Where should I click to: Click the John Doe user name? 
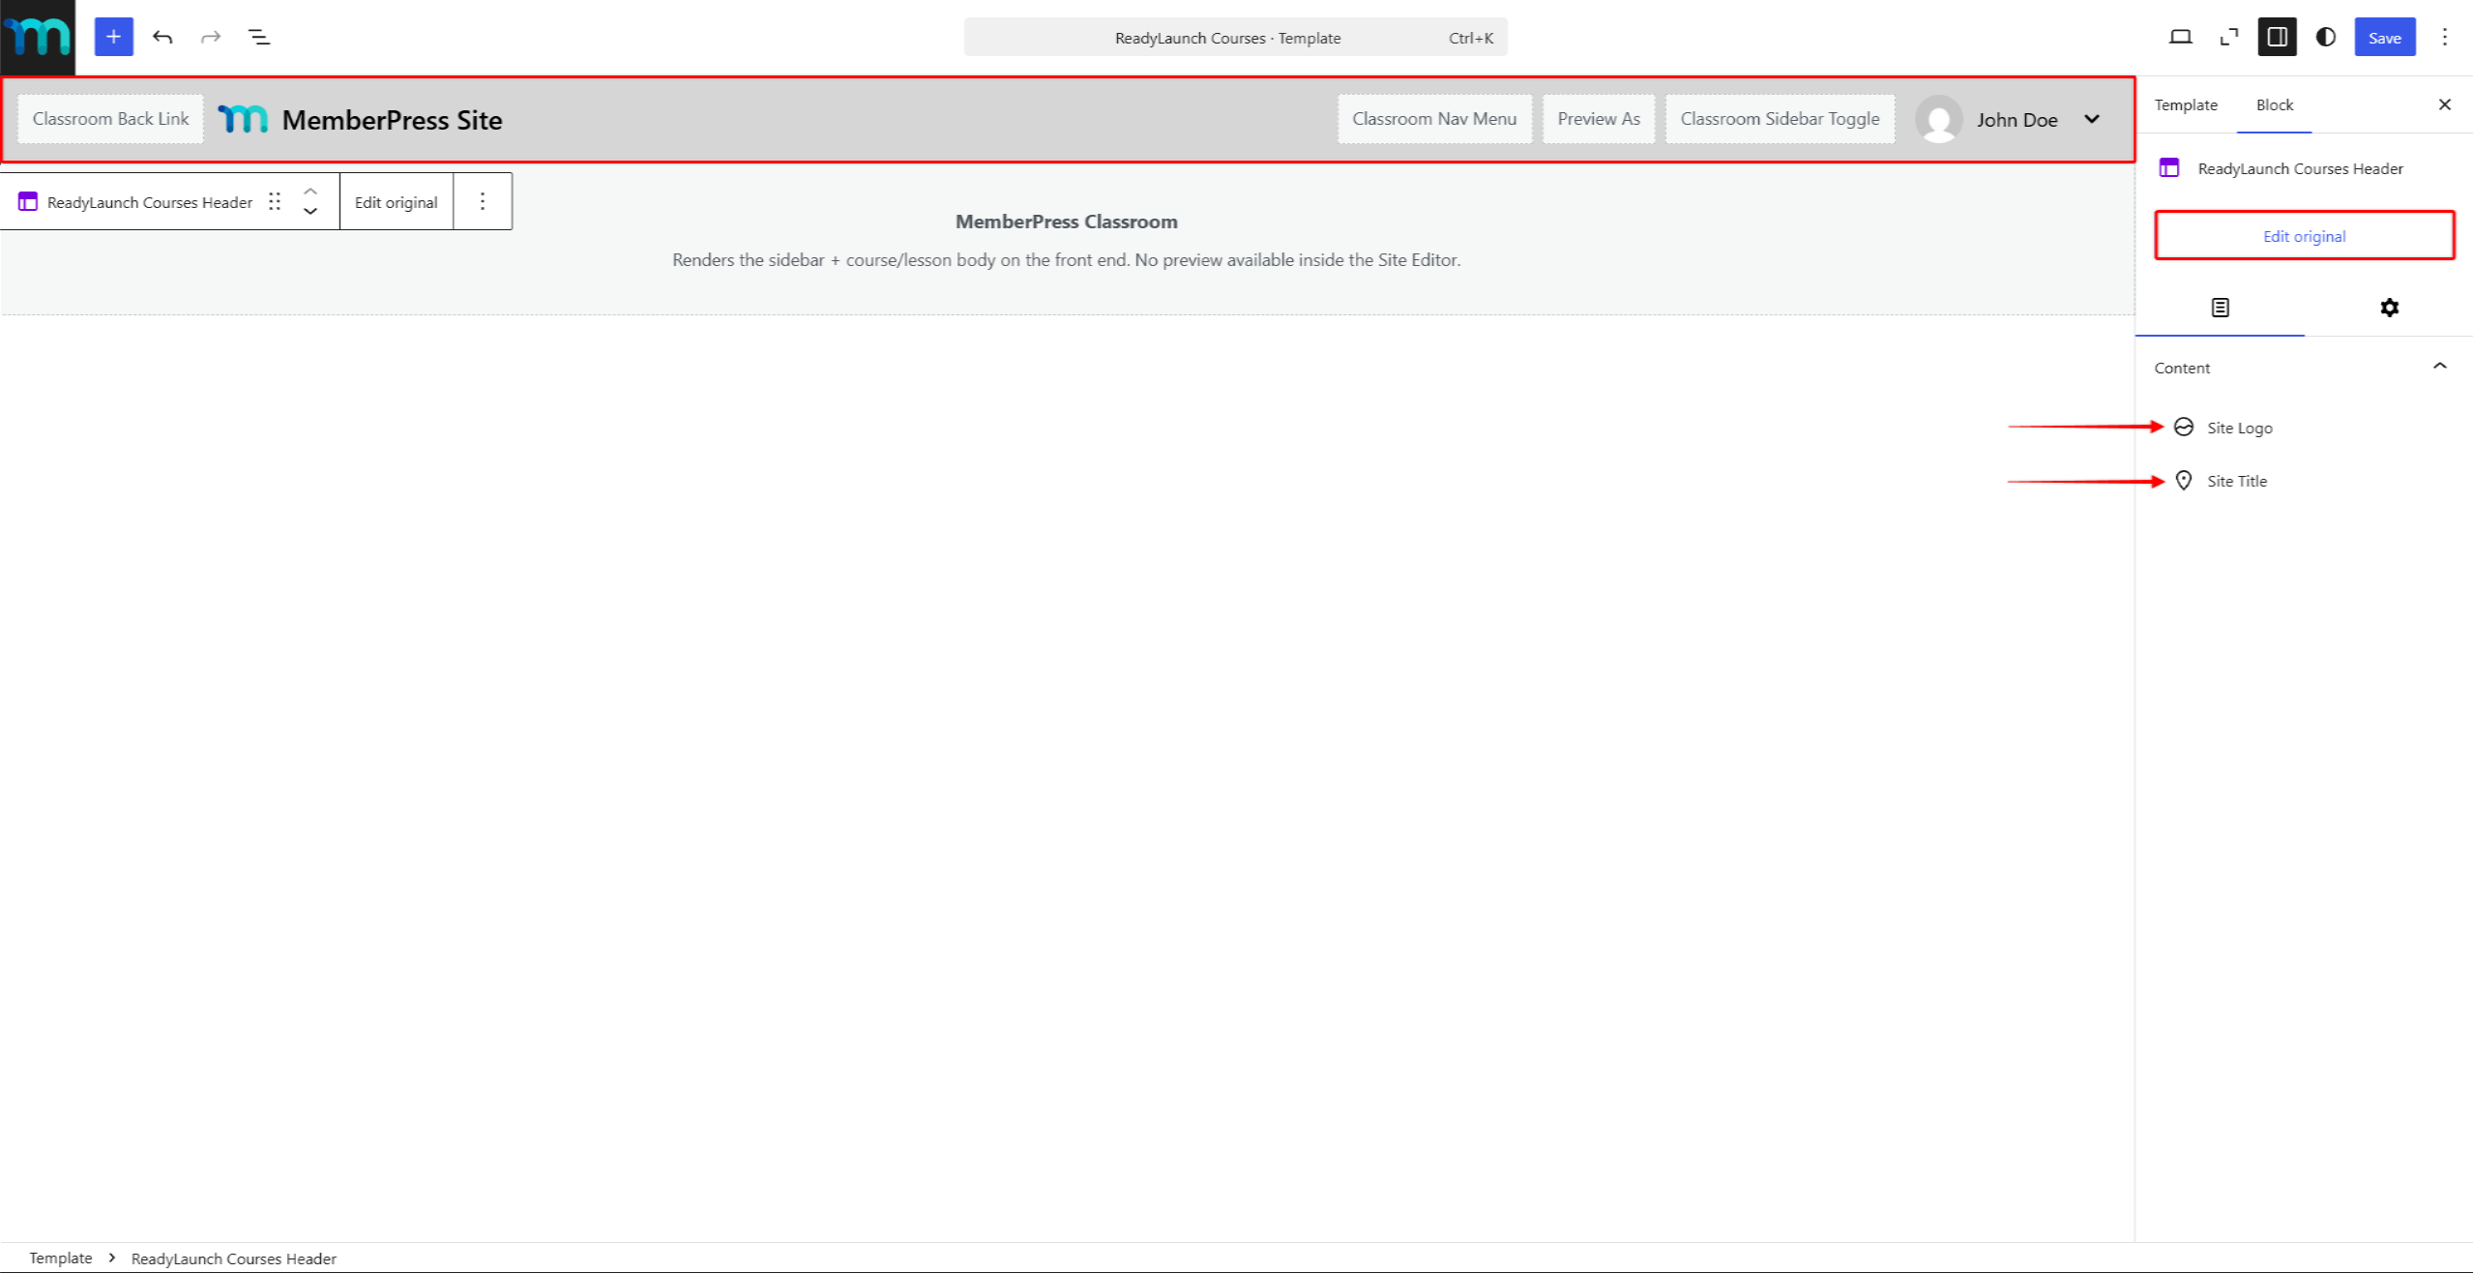pos(2017,120)
